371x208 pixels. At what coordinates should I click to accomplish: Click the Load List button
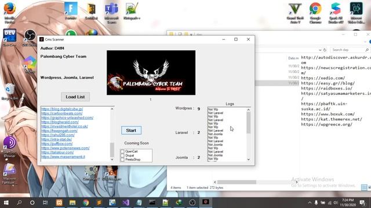coord(75,97)
